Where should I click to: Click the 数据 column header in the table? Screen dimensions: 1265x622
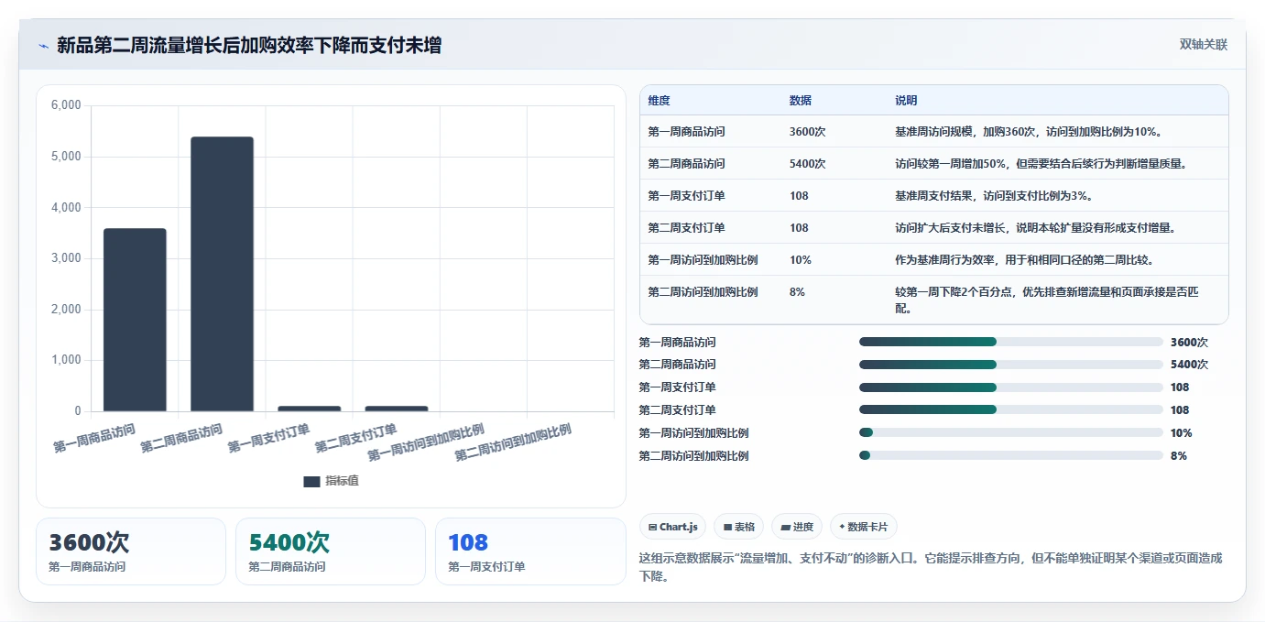800,101
